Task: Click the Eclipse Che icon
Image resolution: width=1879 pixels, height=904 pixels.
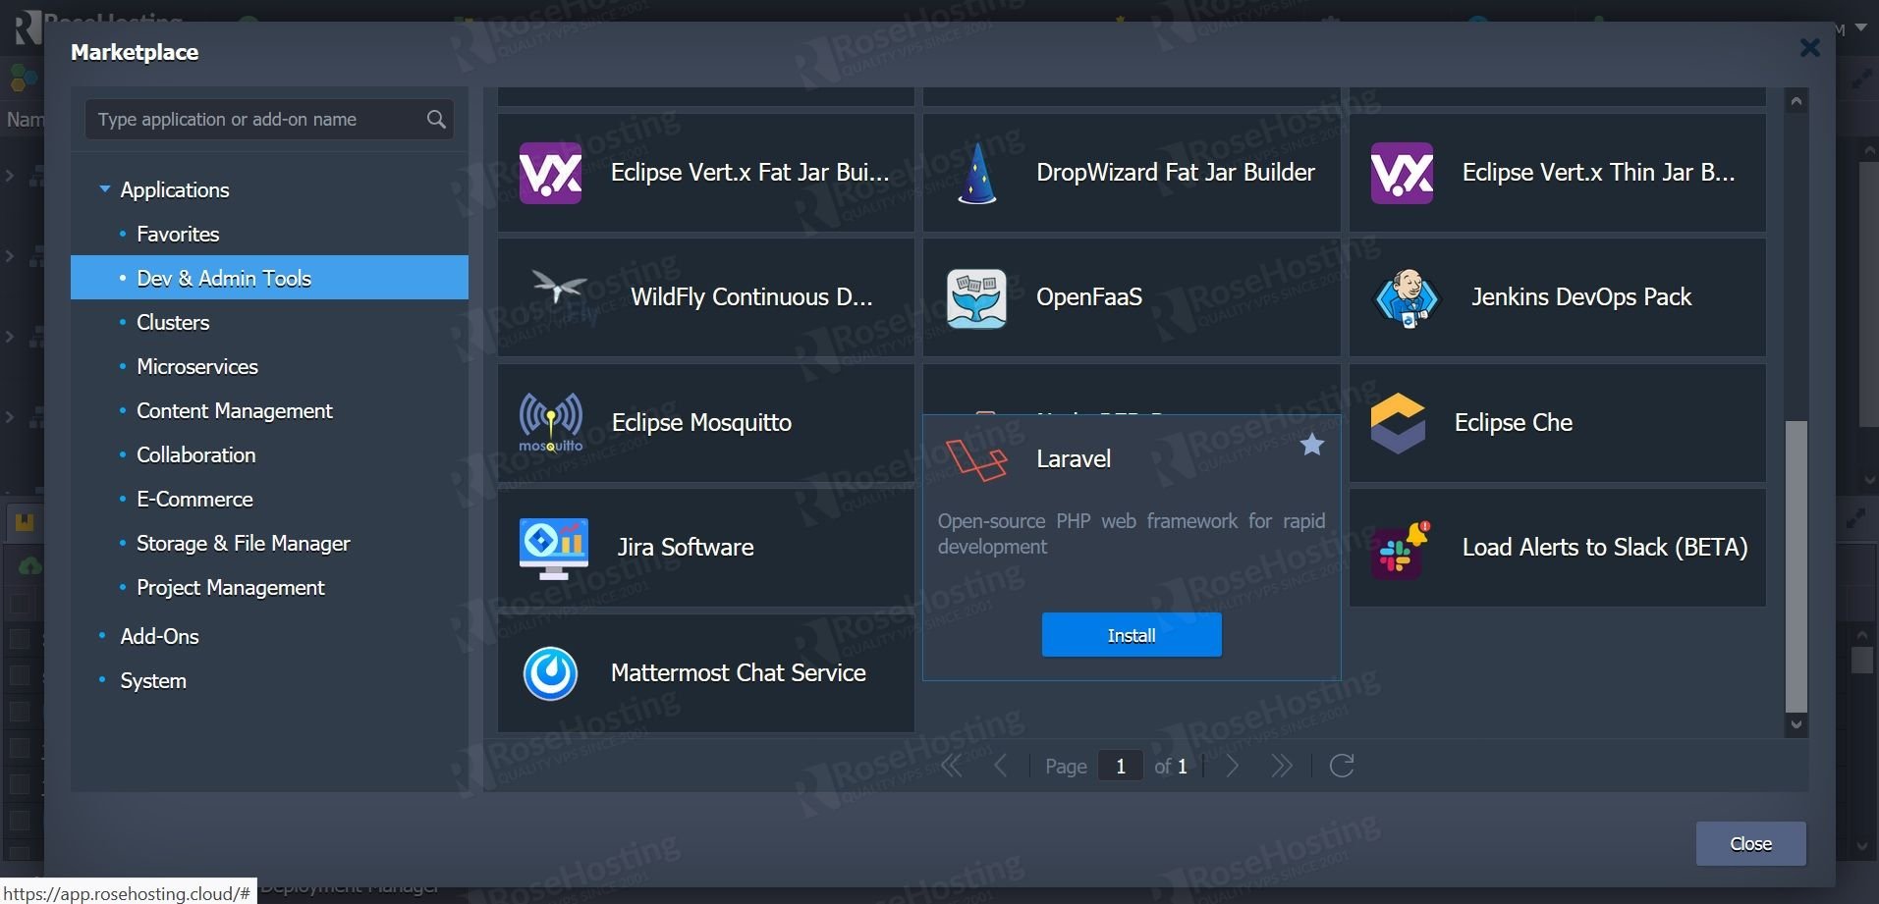Action: [x=1400, y=422]
